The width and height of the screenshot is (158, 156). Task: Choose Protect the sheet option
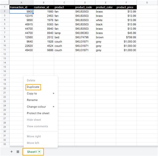coord(38,113)
